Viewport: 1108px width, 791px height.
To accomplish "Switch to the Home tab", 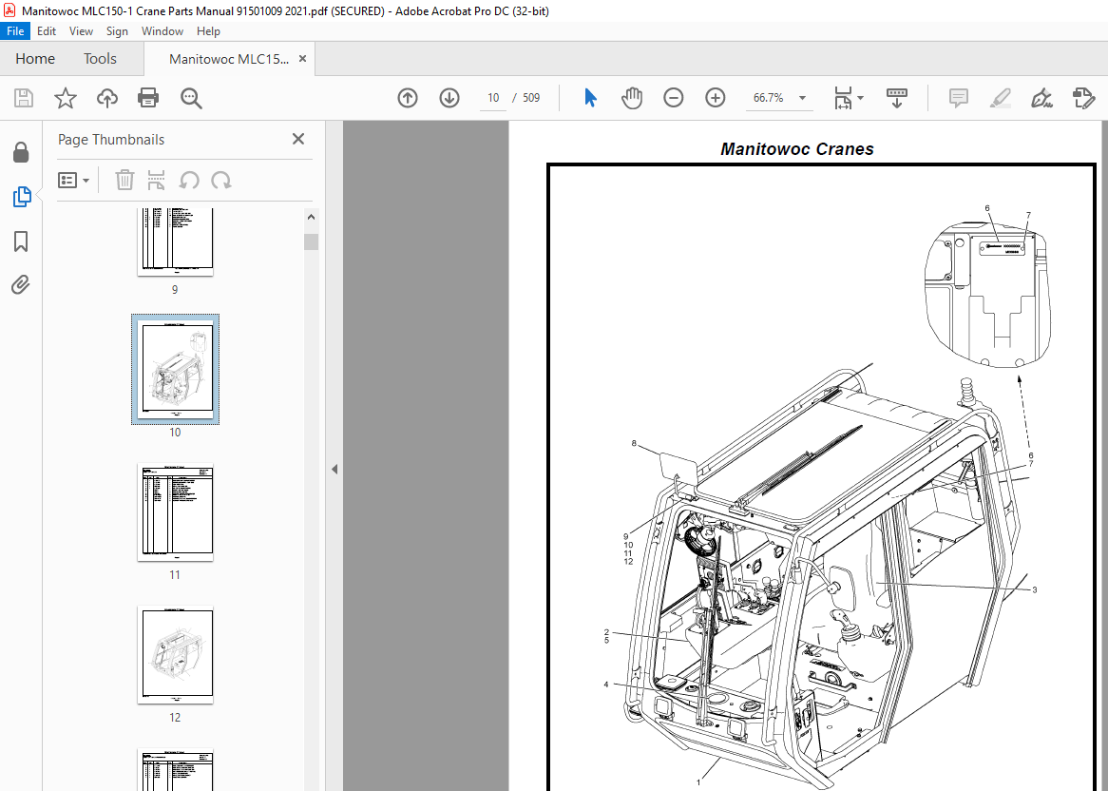I will (x=35, y=59).
